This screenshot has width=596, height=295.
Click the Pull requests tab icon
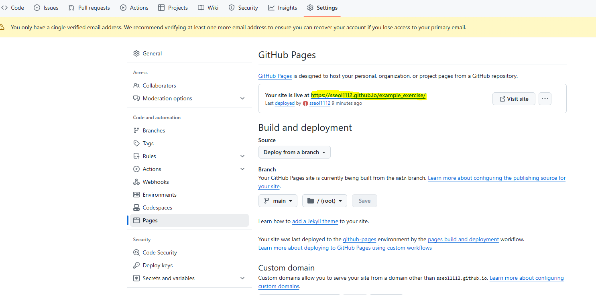[x=71, y=8]
